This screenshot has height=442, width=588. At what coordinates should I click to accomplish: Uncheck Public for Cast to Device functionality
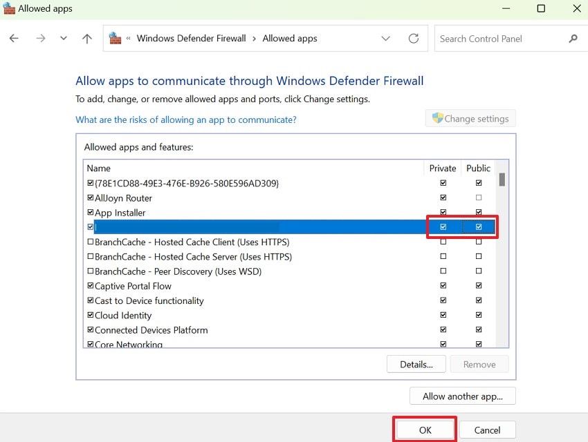(479, 300)
